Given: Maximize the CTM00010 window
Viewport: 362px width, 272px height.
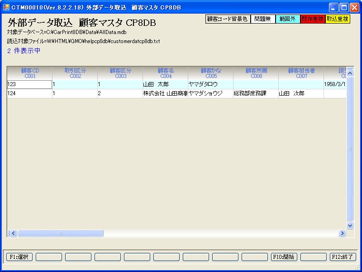Looking at the screenshot, I should pyautogui.click(x=344, y=7).
